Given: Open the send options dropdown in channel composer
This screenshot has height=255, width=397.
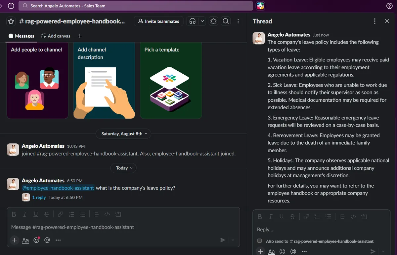Looking at the screenshot, I should (x=233, y=240).
